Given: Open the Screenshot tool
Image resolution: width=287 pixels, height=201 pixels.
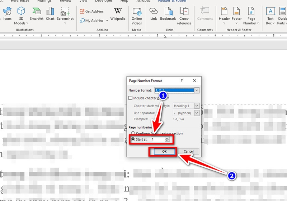Looking at the screenshot, I should click(65, 15).
